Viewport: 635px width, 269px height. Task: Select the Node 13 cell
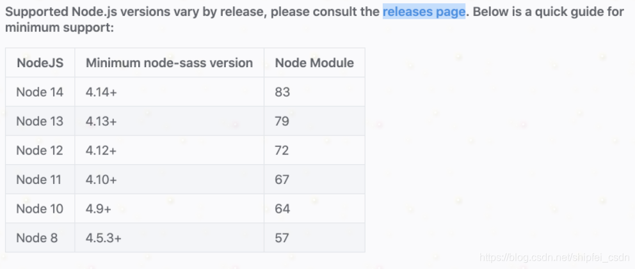coord(40,121)
